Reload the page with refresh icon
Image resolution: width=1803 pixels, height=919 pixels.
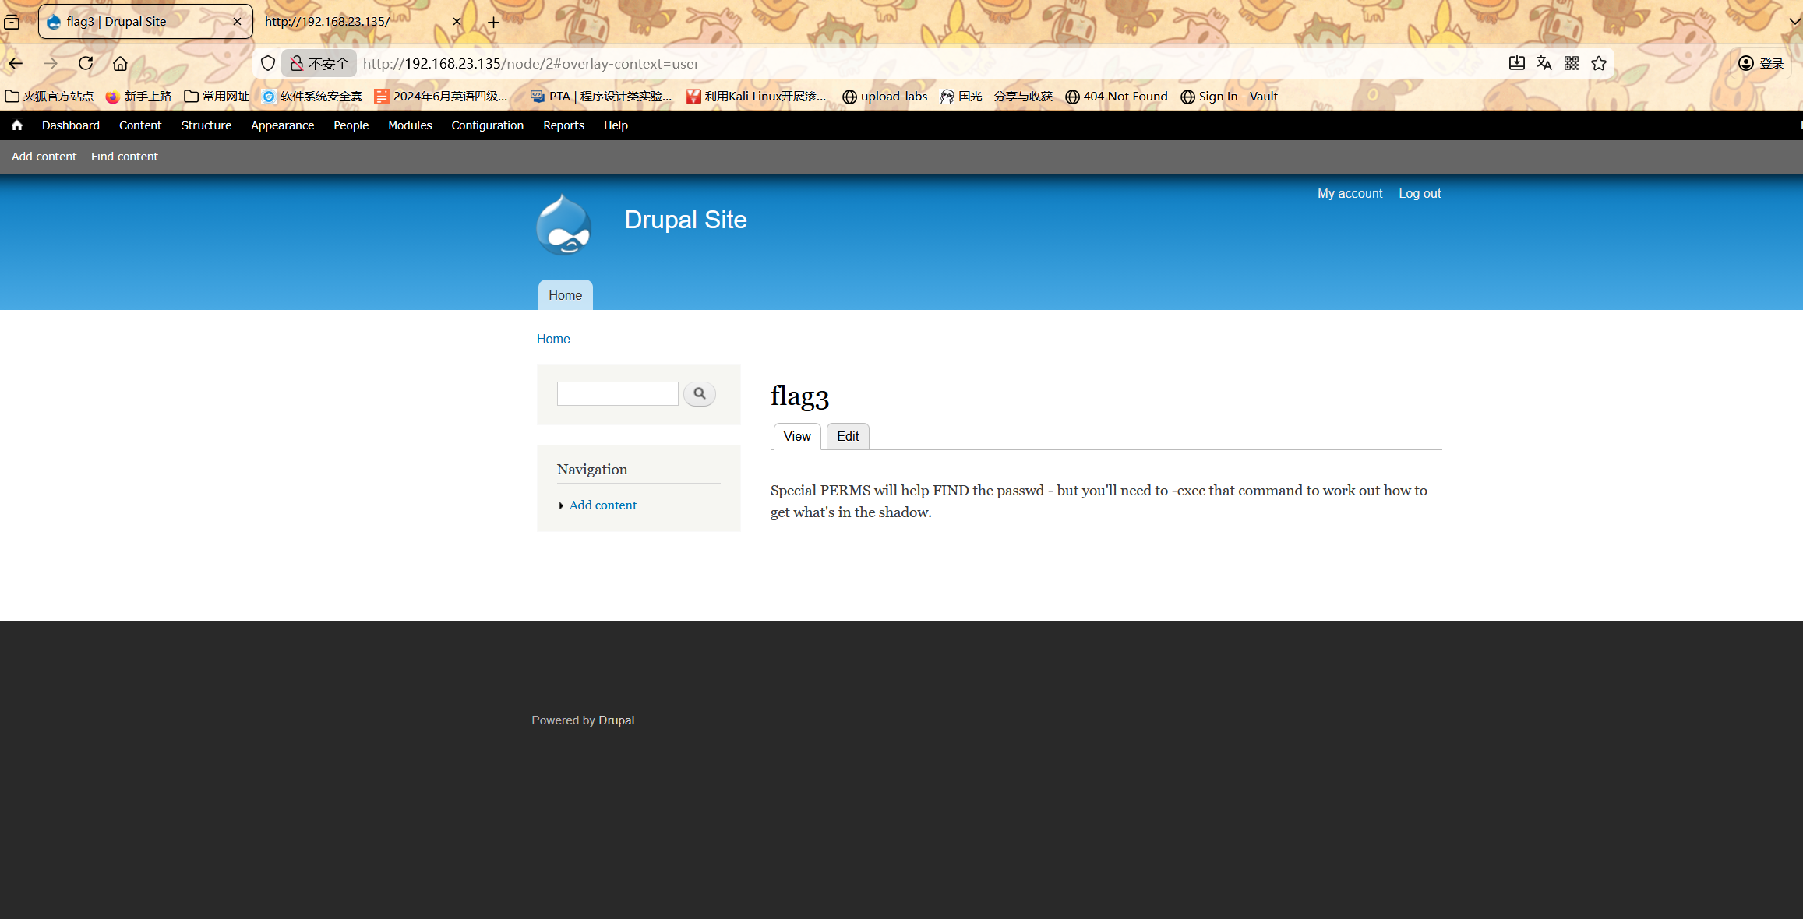(x=86, y=63)
